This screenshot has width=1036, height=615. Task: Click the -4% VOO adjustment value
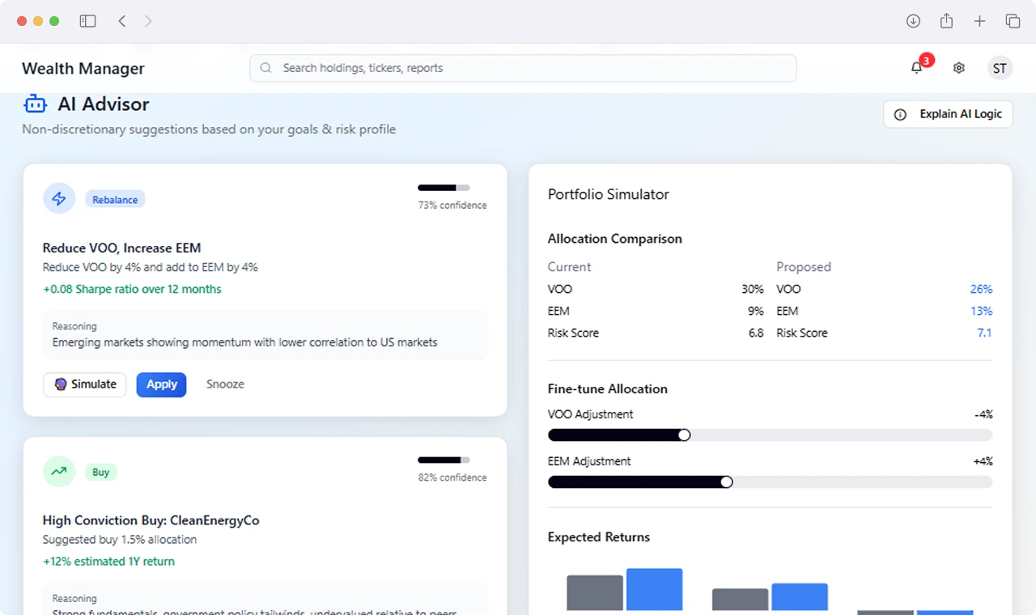point(983,414)
